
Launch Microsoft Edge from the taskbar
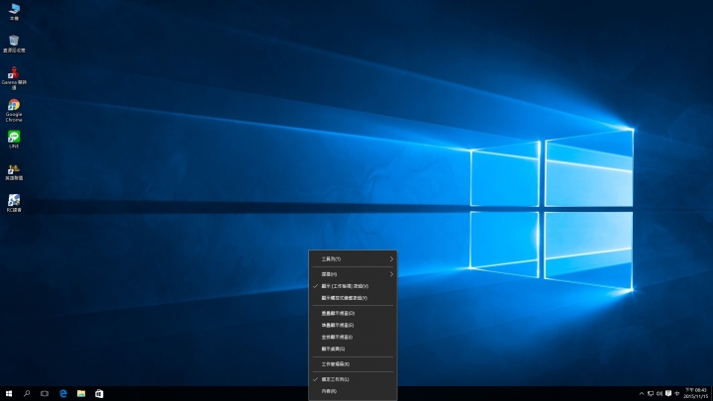[63, 394]
